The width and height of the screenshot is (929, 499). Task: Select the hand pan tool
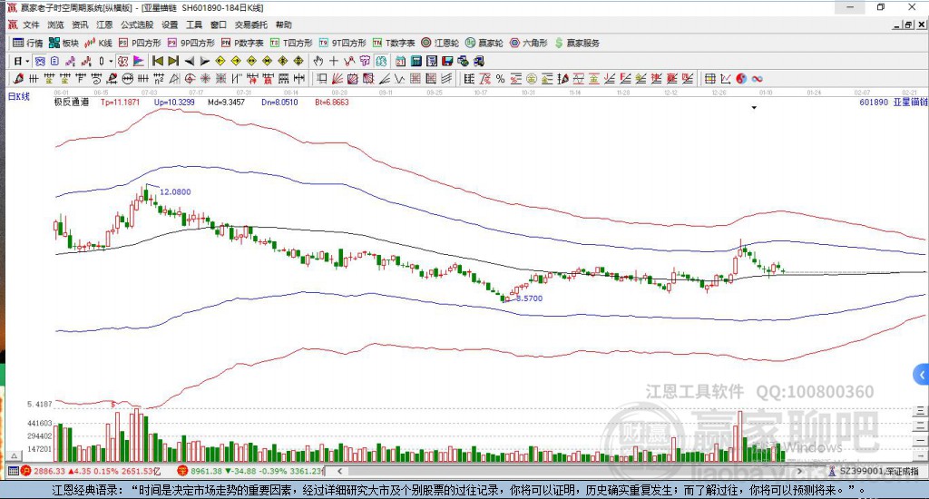pos(318,61)
